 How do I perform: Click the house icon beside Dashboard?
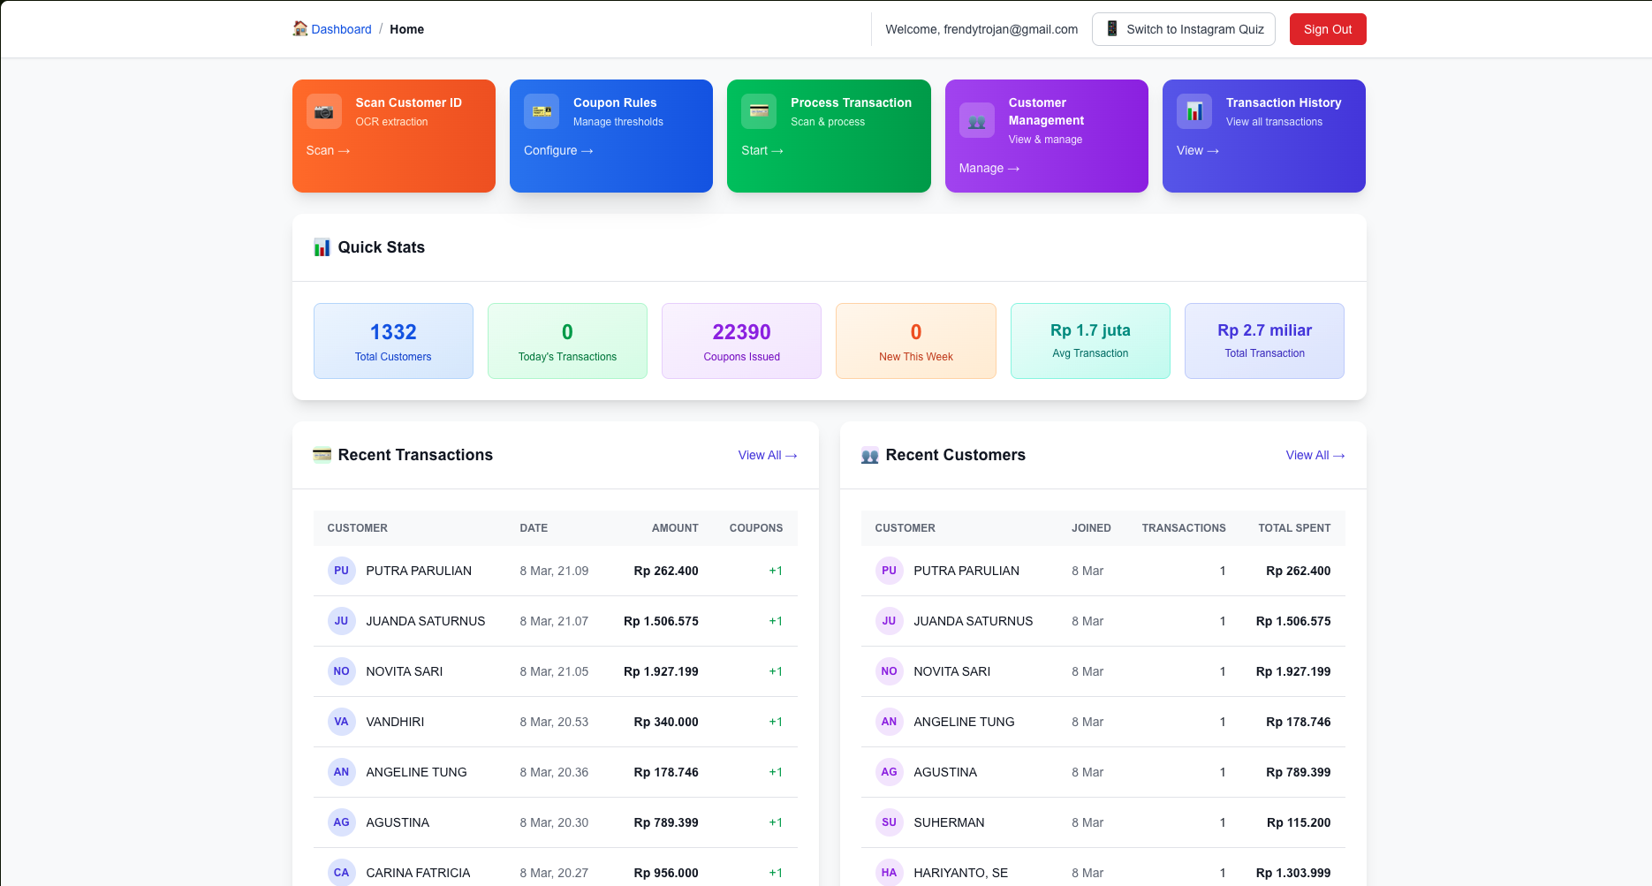300,29
